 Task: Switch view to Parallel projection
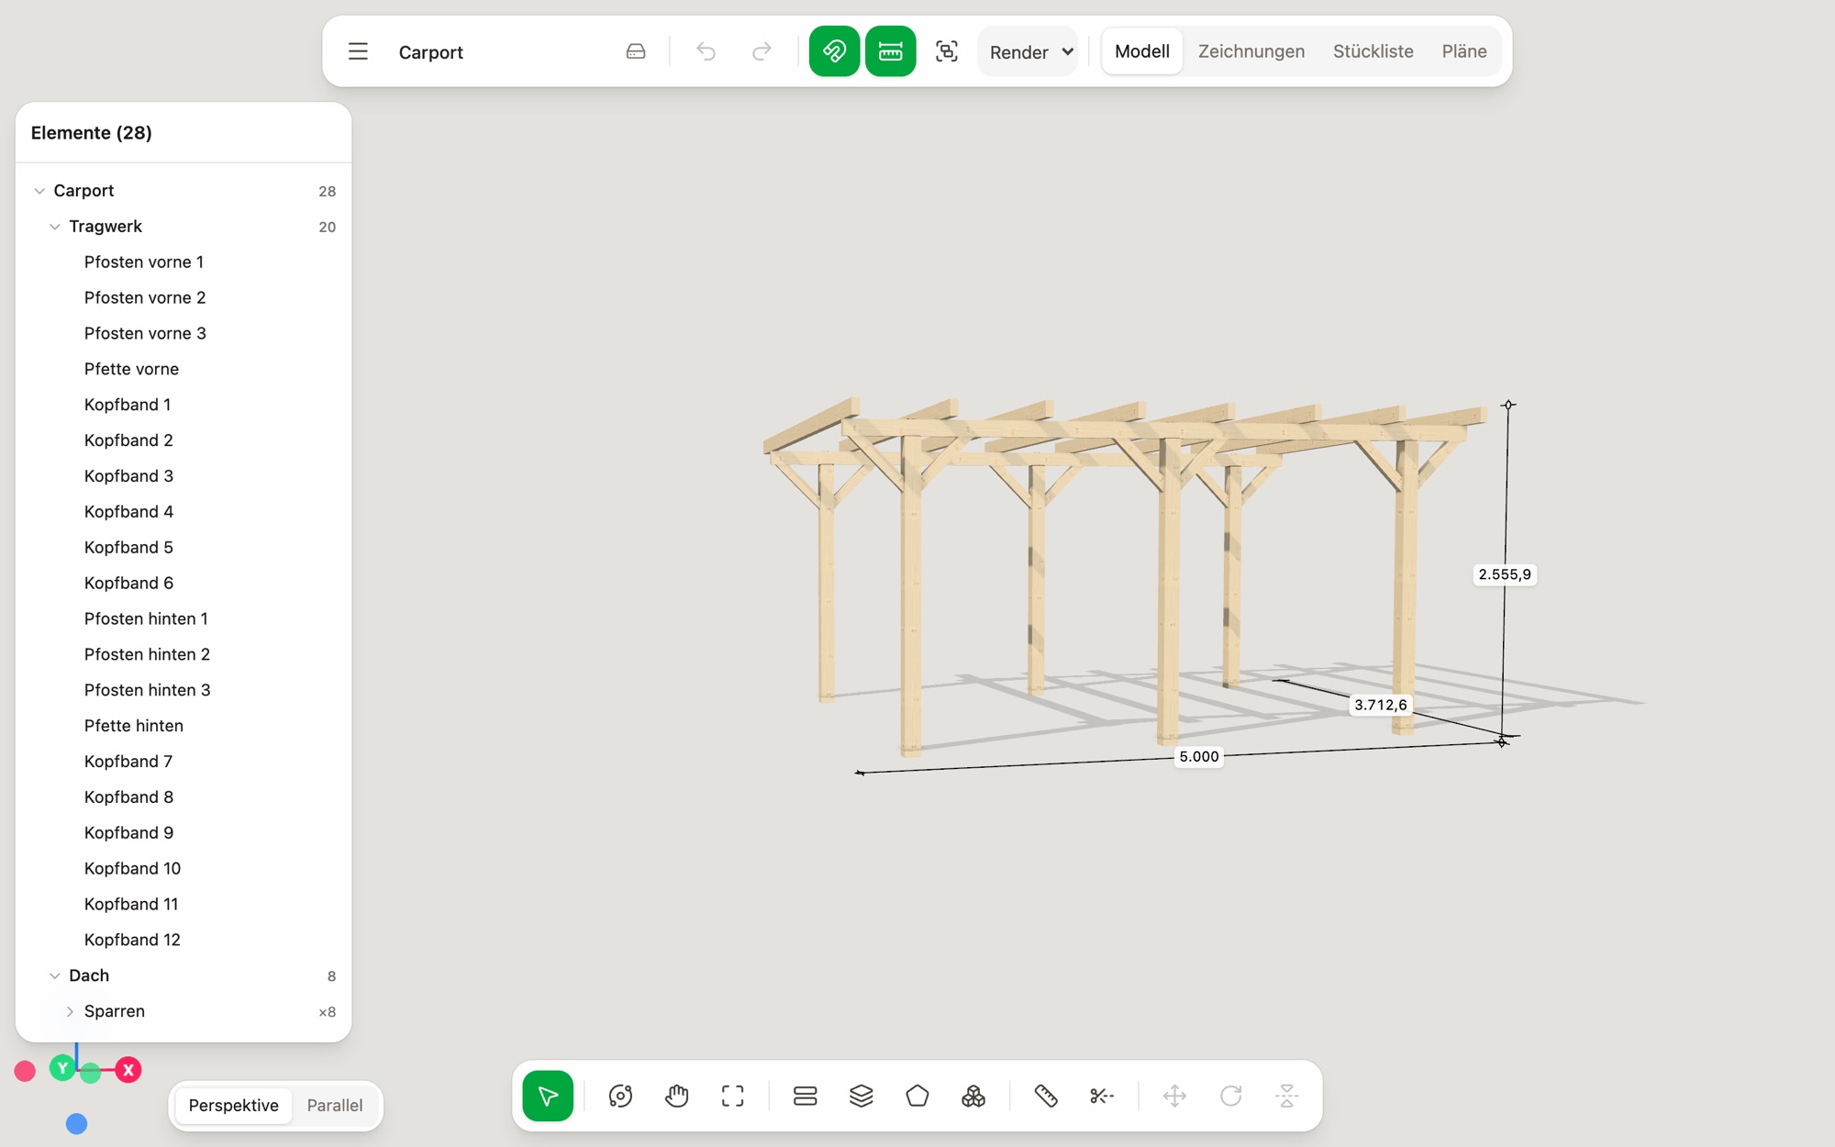(x=335, y=1106)
